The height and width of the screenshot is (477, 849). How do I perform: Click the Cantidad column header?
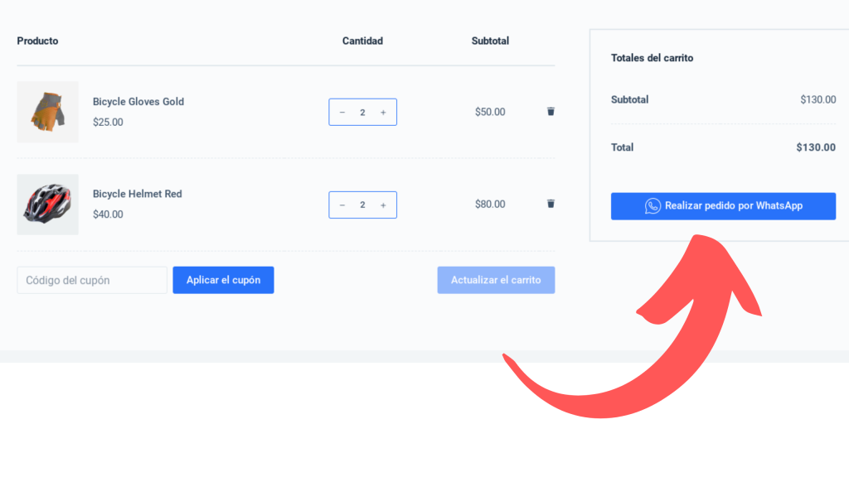(363, 41)
